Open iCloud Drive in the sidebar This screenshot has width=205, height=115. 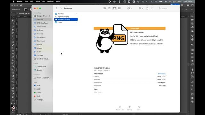tap(40, 66)
